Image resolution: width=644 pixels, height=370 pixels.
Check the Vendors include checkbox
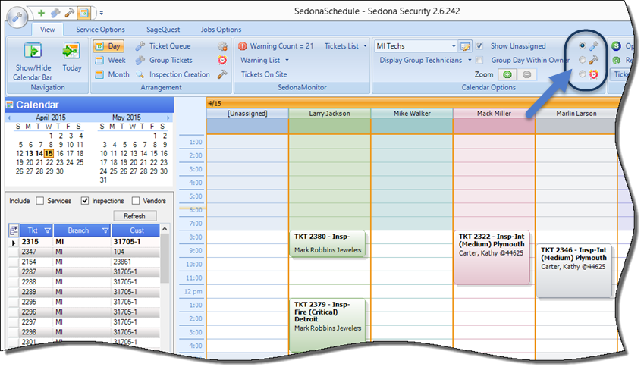pos(136,201)
